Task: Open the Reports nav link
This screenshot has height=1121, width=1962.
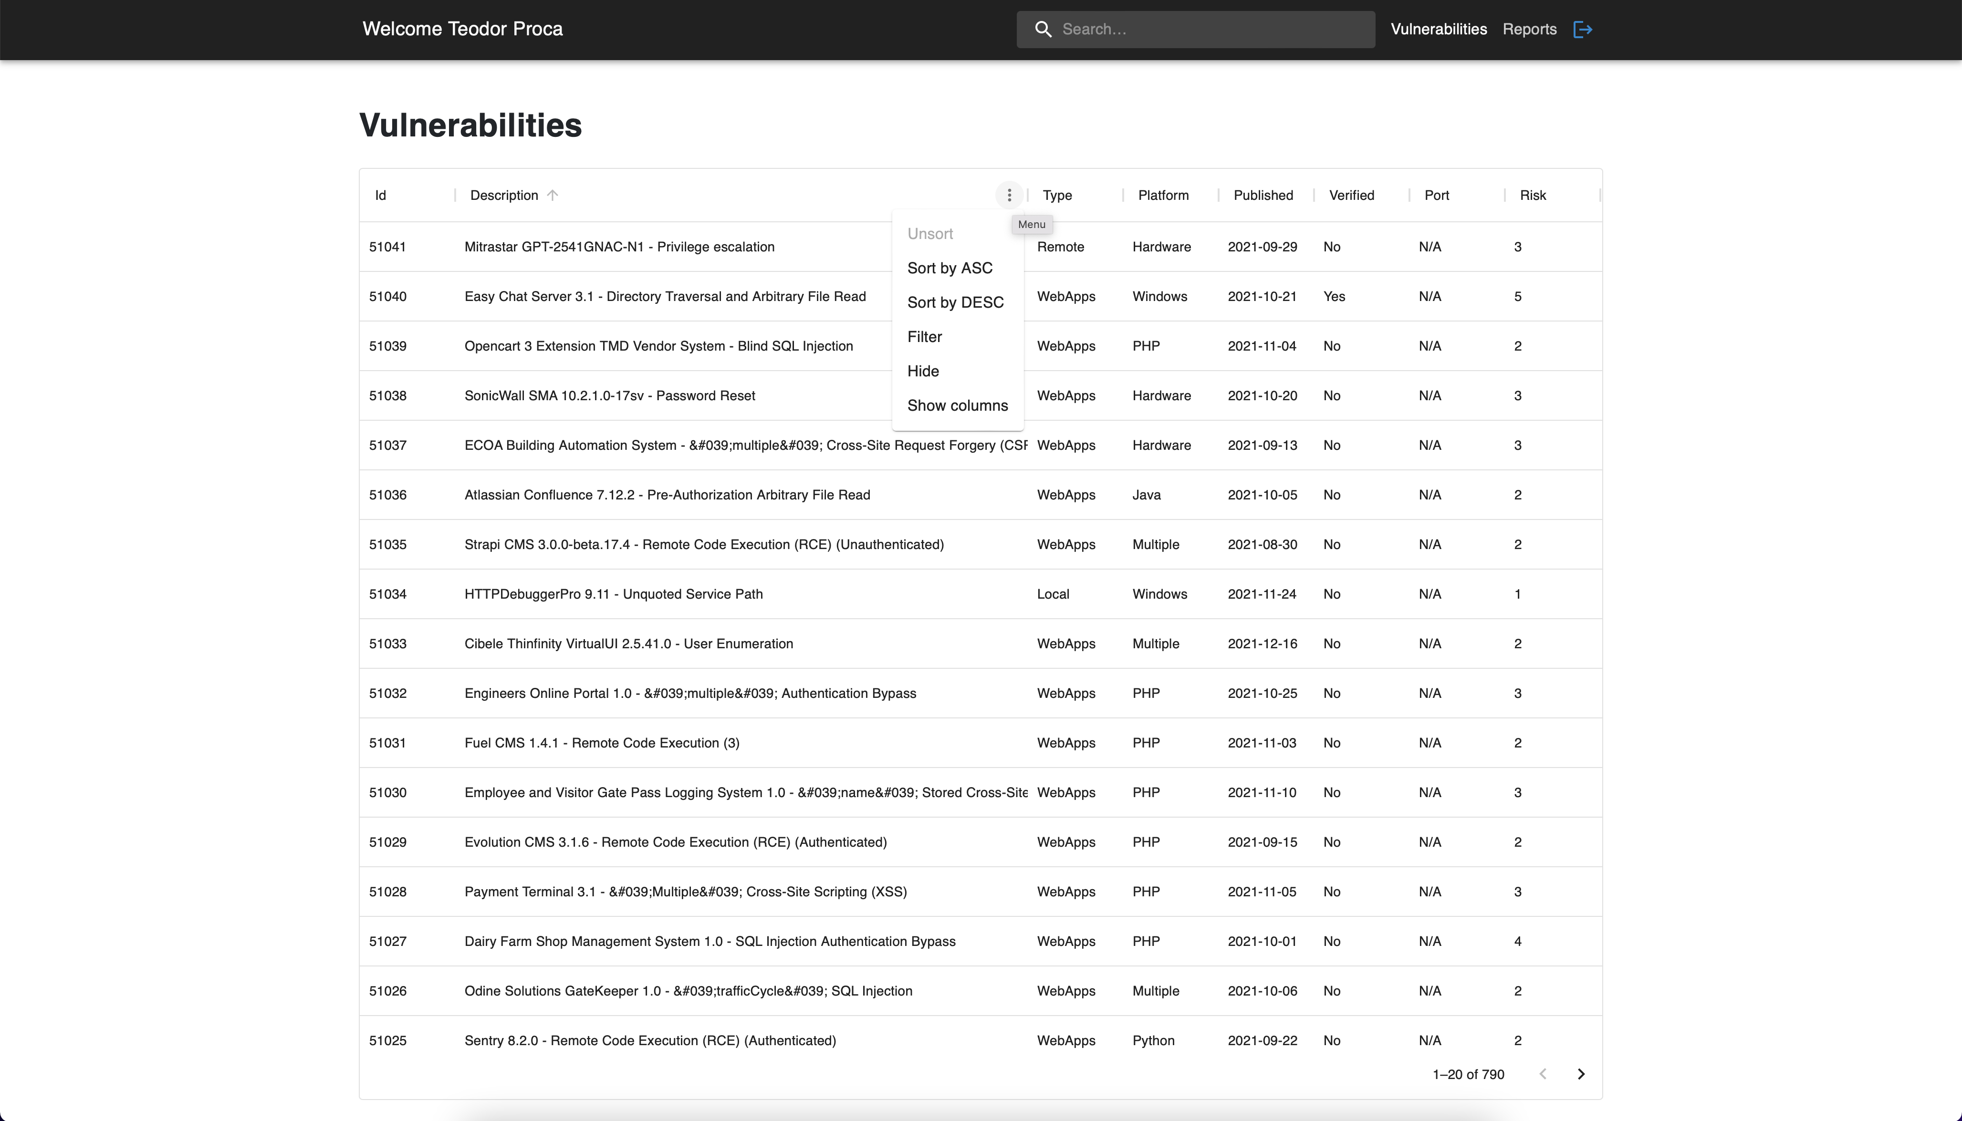Action: tap(1529, 29)
